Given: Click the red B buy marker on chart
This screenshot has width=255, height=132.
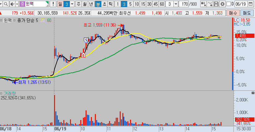Looking at the screenshot, I should coord(83,55).
